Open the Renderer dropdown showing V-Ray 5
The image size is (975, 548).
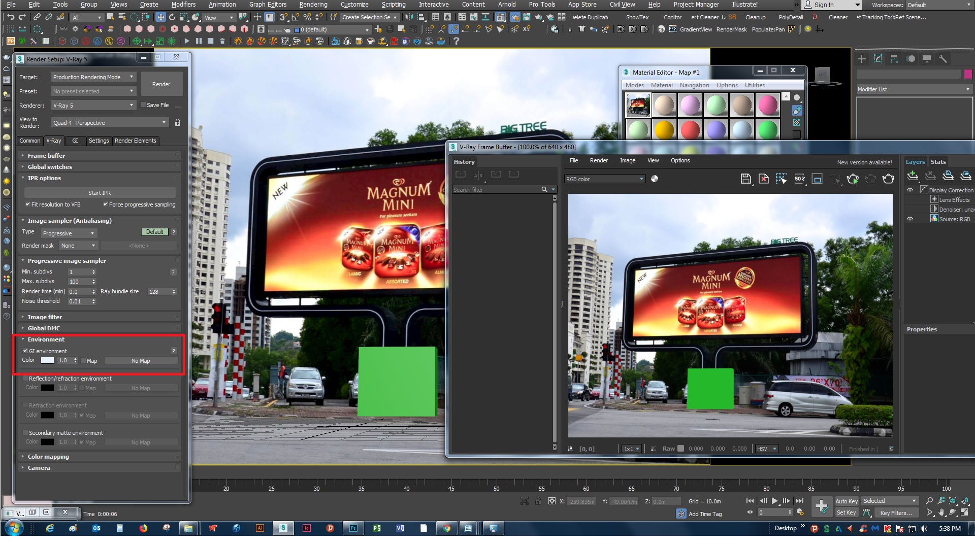[x=93, y=105]
